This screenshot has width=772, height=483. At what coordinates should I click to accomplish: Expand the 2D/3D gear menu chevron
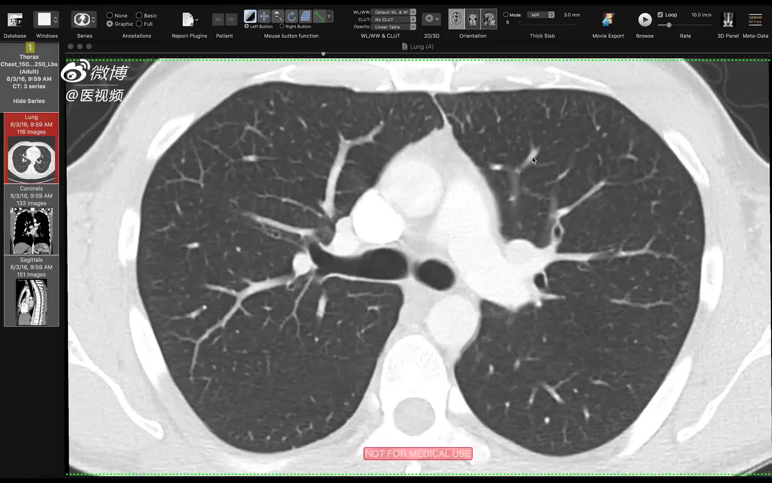point(437,19)
